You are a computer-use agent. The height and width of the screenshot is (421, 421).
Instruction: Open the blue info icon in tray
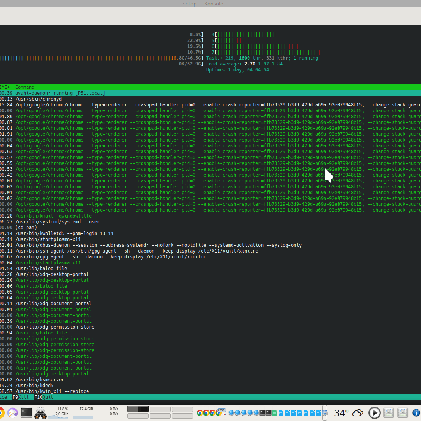(416, 413)
